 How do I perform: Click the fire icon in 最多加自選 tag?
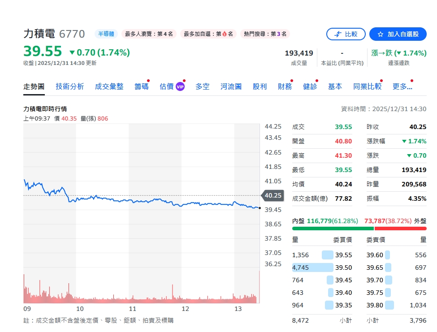pos(225,34)
